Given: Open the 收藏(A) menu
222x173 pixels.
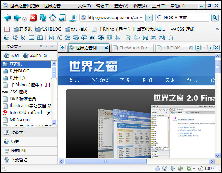Looking at the screenshot, I should [x=140, y=6].
